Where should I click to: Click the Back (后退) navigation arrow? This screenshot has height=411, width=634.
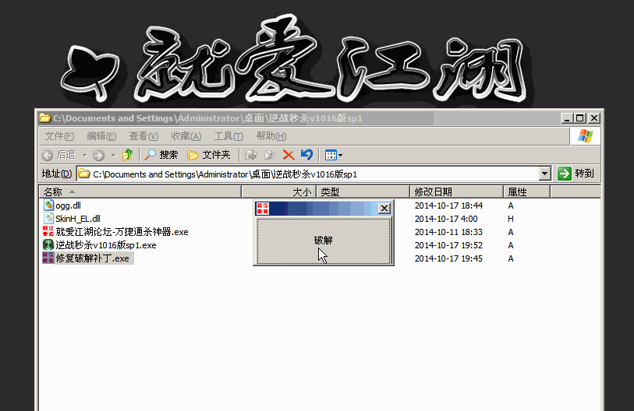click(x=59, y=155)
